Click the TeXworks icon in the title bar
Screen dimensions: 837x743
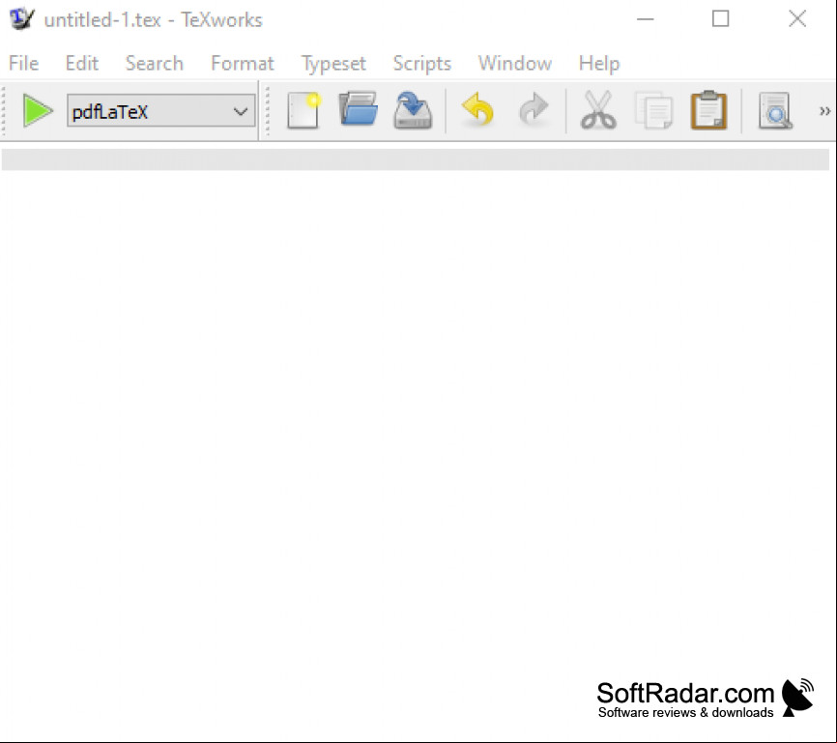click(22, 19)
